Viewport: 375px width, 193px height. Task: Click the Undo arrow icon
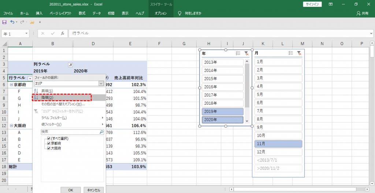[x=12, y=22]
